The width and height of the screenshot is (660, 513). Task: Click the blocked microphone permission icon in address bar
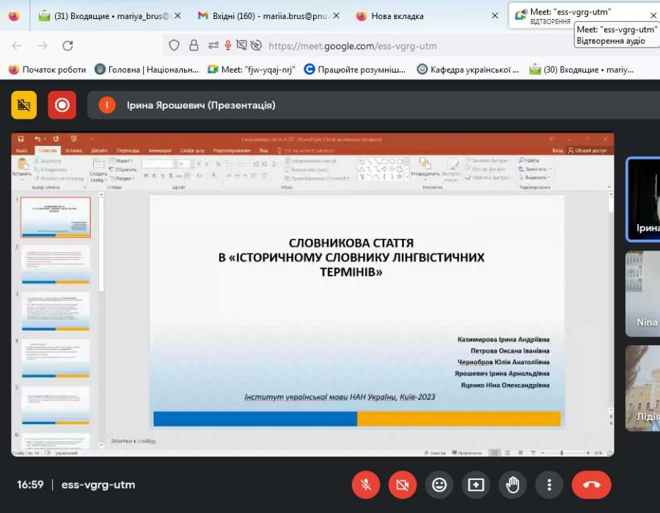[x=228, y=45]
